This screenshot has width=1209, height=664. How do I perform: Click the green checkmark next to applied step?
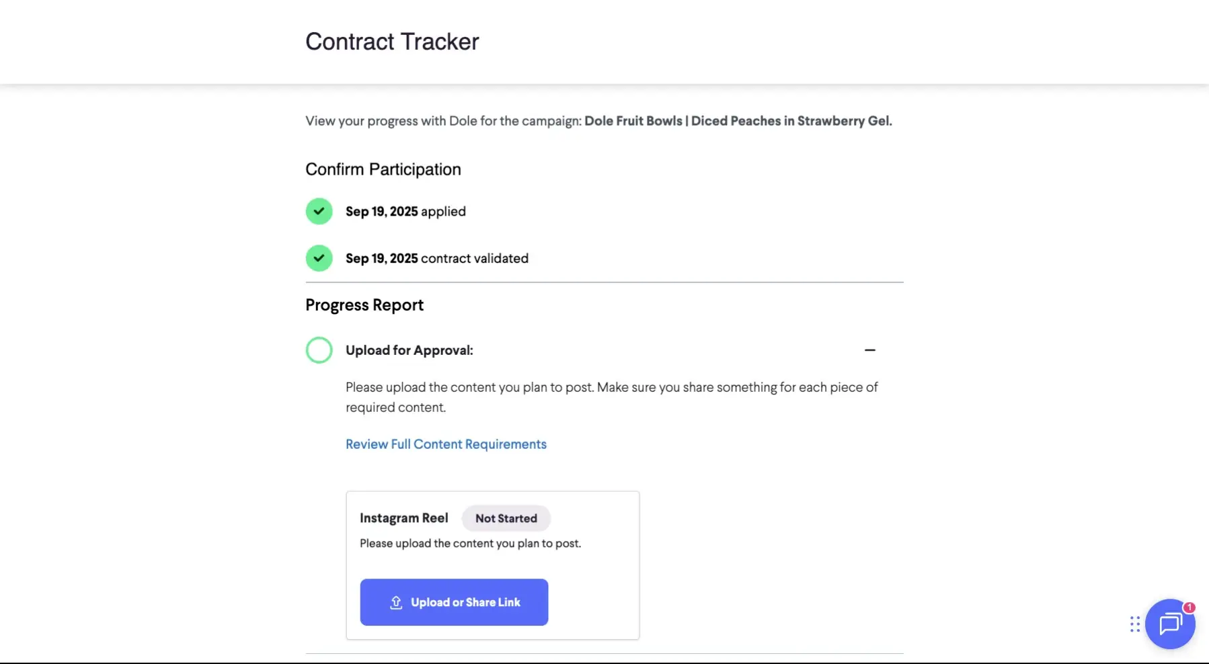pos(319,211)
